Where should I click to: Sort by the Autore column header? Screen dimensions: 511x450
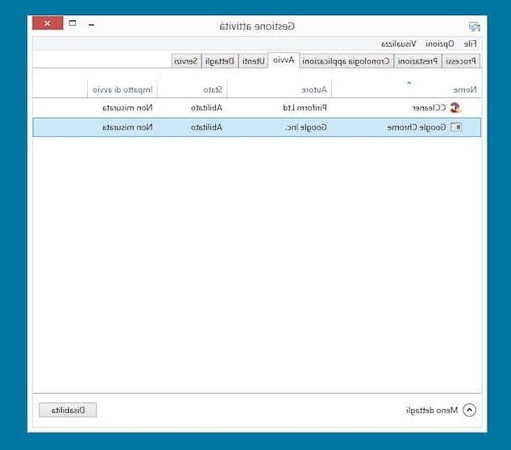coord(279,89)
